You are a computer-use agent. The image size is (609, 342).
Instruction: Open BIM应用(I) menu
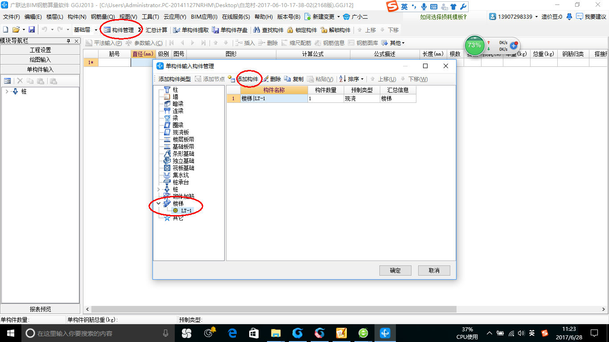[x=204, y=17]
